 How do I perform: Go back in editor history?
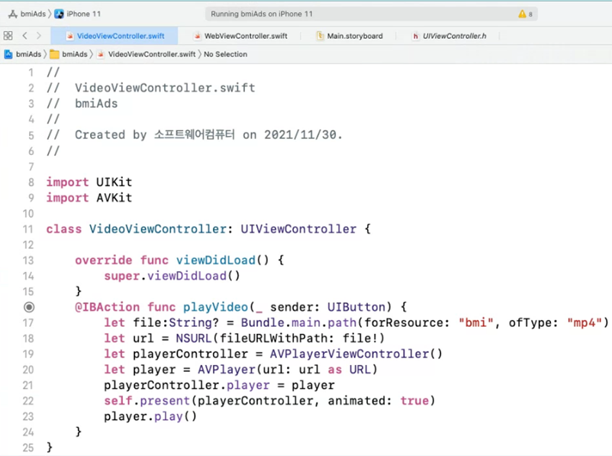tap(24, 36)
